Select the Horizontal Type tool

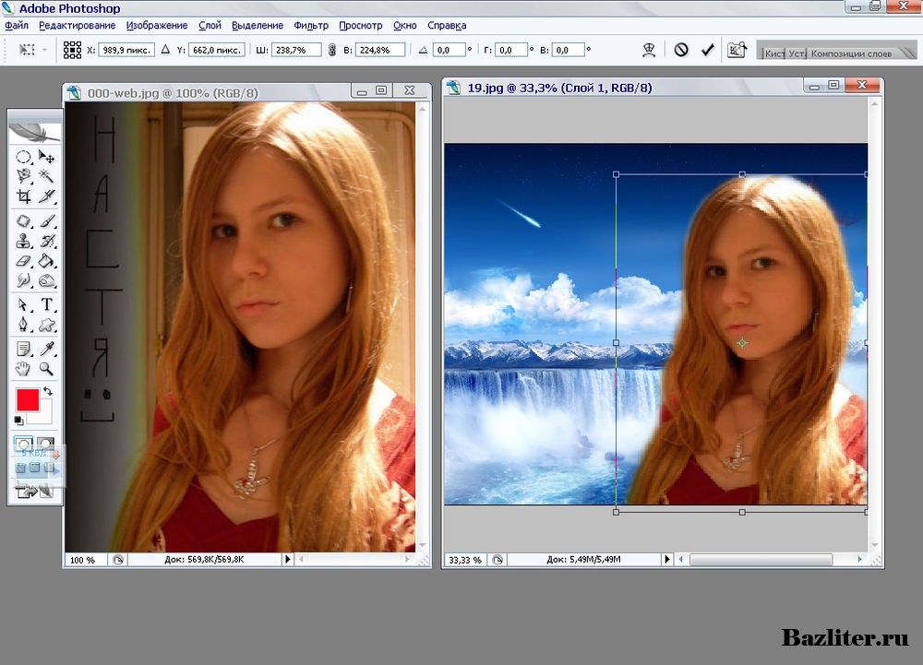[x=46, y=304]
